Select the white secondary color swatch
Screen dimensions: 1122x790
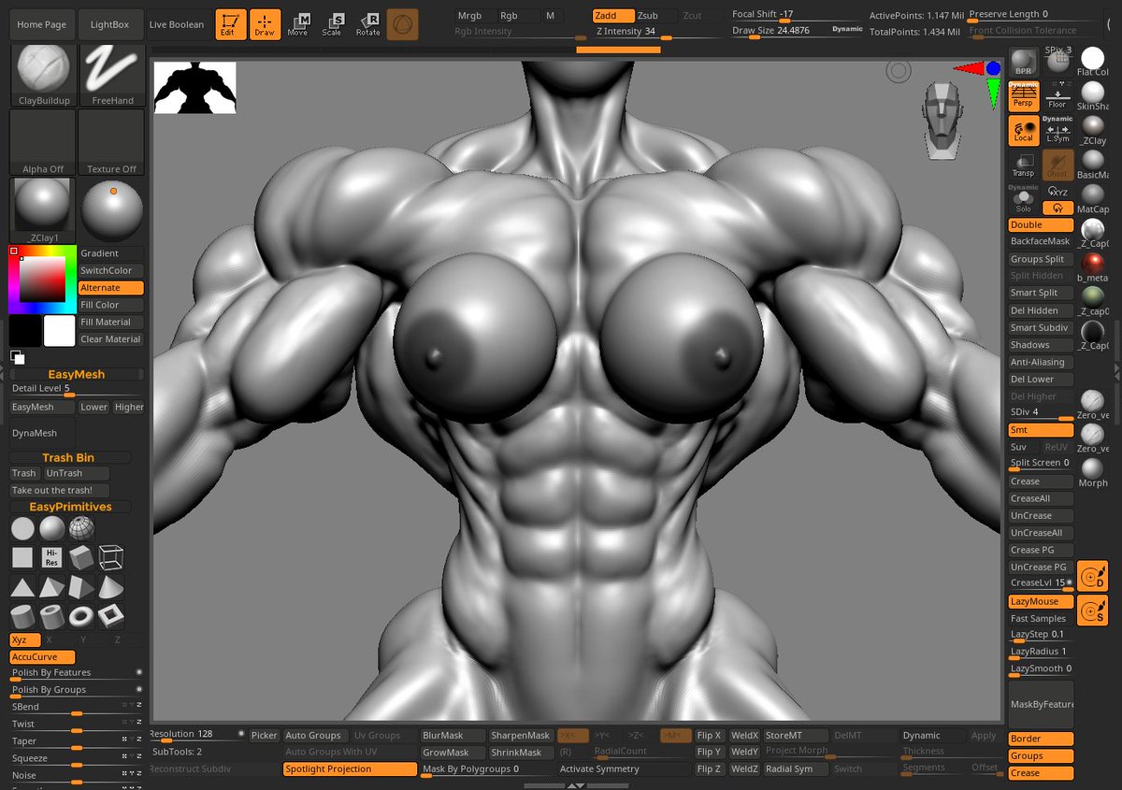pyautogui.click(x=60, y=330)
